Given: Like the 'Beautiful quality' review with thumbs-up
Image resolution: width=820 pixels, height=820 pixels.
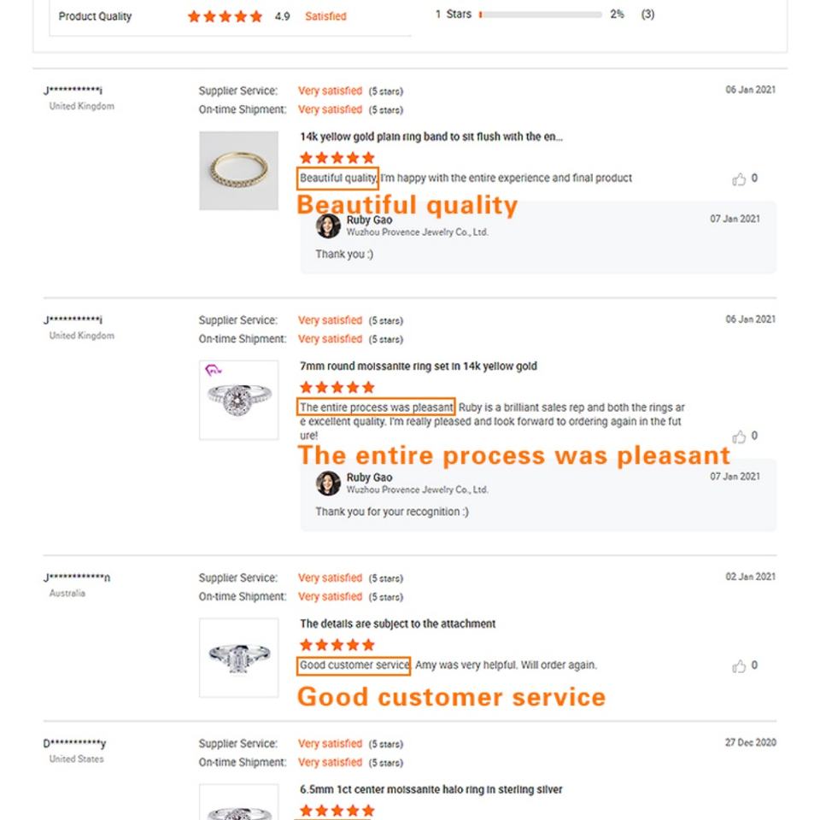Looking at the screenshot, I should [x=739, y=179].
